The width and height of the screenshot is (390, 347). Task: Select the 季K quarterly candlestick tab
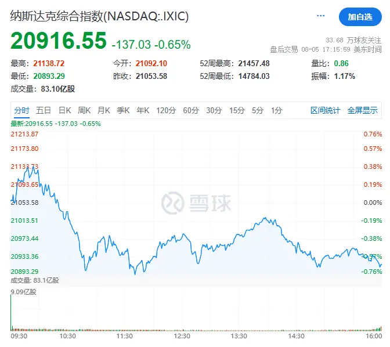[123, 110]
